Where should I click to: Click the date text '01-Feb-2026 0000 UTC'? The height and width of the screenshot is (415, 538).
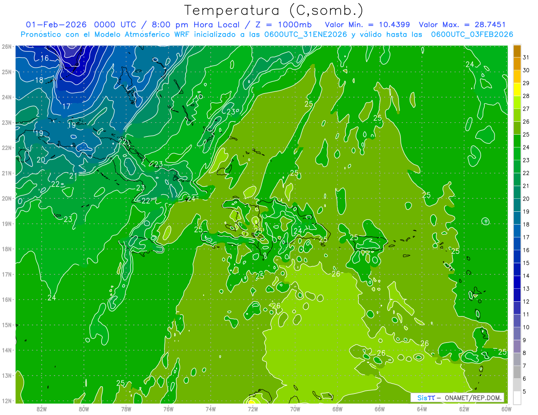point(82,25)
